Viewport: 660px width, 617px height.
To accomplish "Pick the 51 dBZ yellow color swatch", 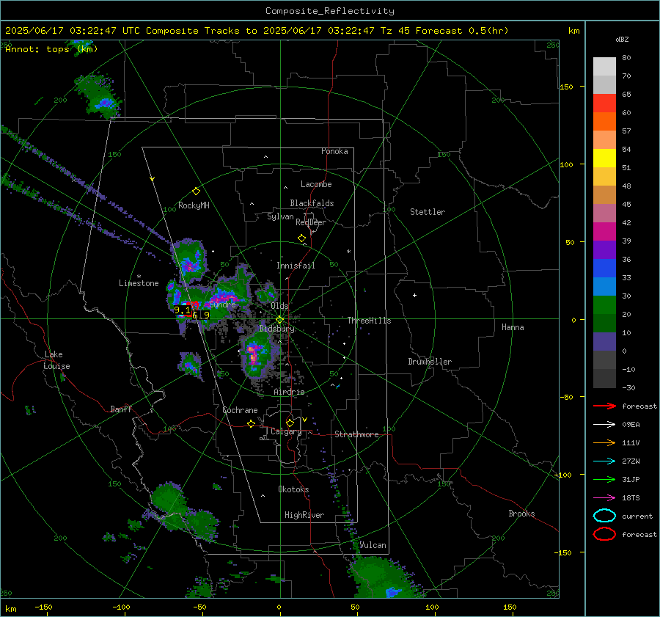I will click(604, 158).
